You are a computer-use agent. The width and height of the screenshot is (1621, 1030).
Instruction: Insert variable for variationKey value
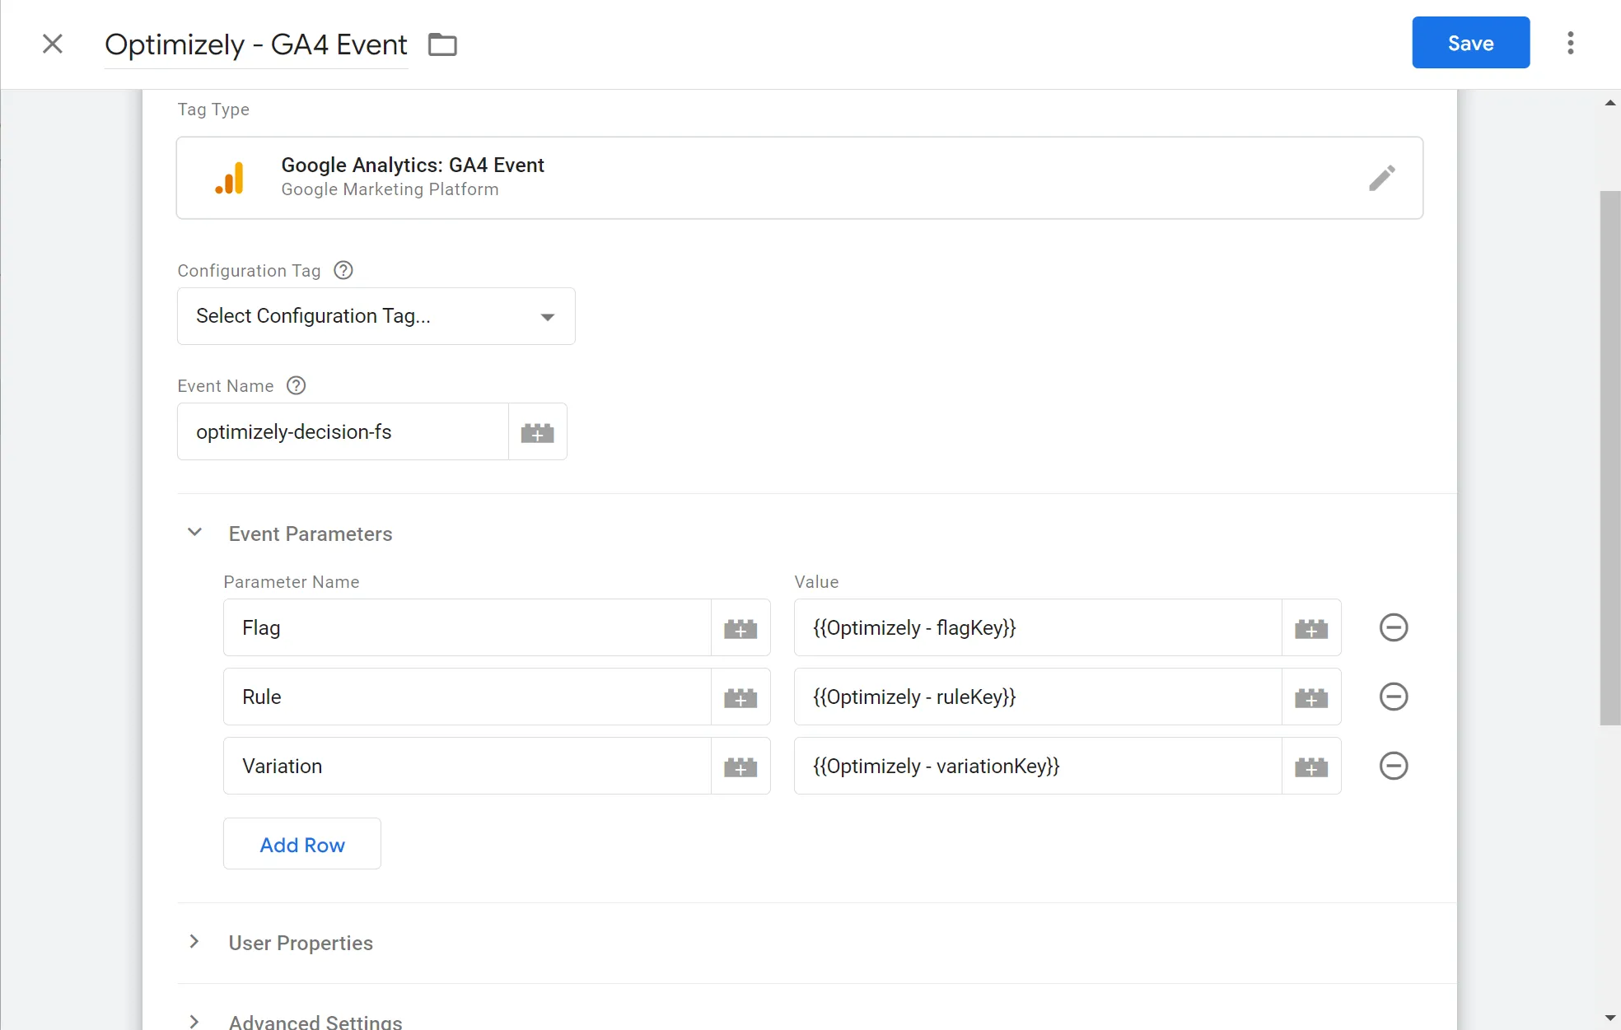1311,766
